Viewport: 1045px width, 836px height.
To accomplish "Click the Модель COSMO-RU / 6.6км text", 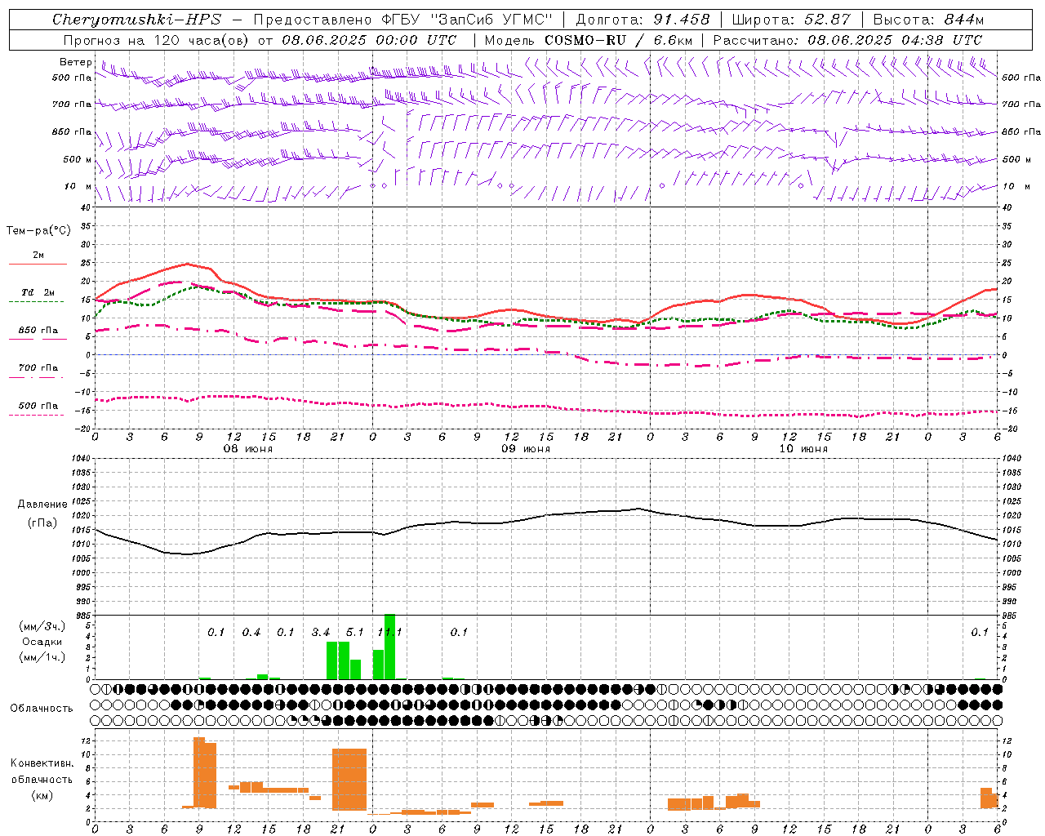I will pyautogui.click(x=589, y=39).
